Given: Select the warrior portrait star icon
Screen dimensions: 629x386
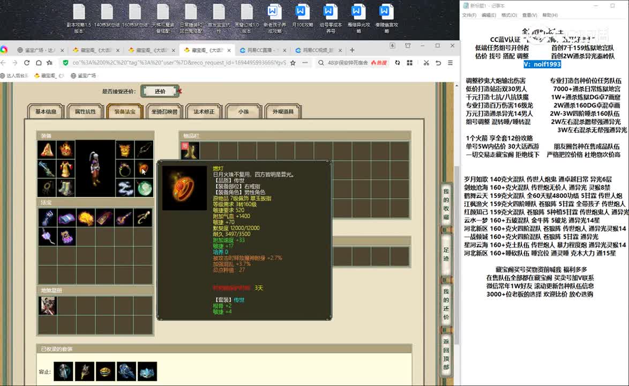Looking at the screenshot, I should pos(47,306).
